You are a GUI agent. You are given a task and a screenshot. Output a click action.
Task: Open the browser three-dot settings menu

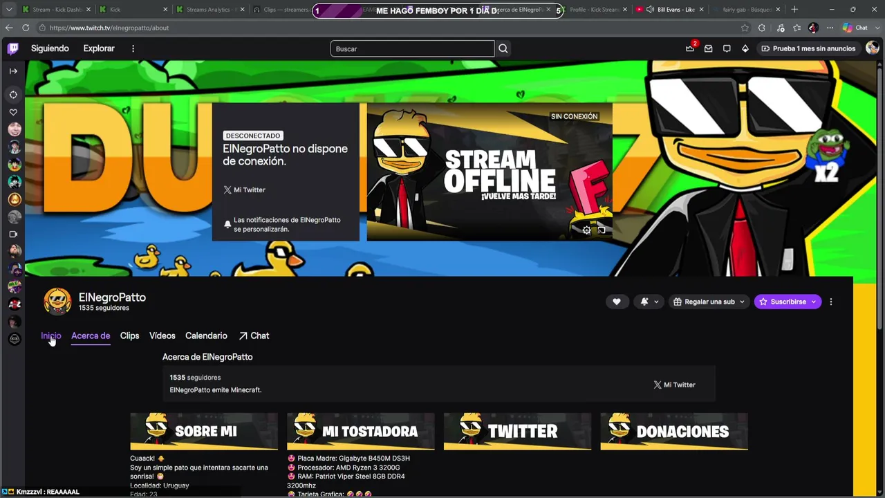pyautogui.click(x=830, y=28)
